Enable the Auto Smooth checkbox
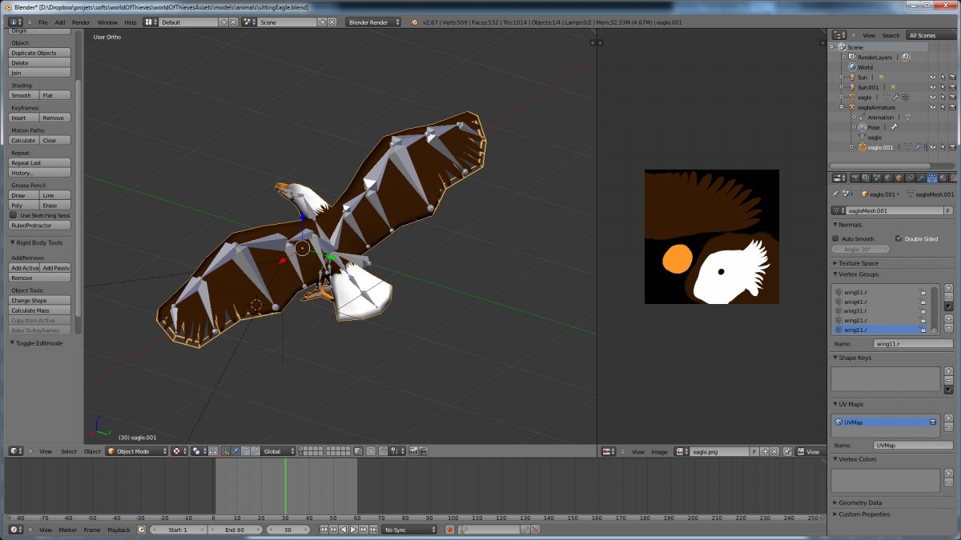Viewport: 961px width, 540px height. click(836, 238)
